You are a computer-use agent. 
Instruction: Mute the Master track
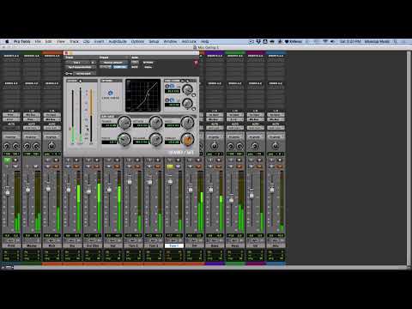pyautogui.click(x=36, y=167)
